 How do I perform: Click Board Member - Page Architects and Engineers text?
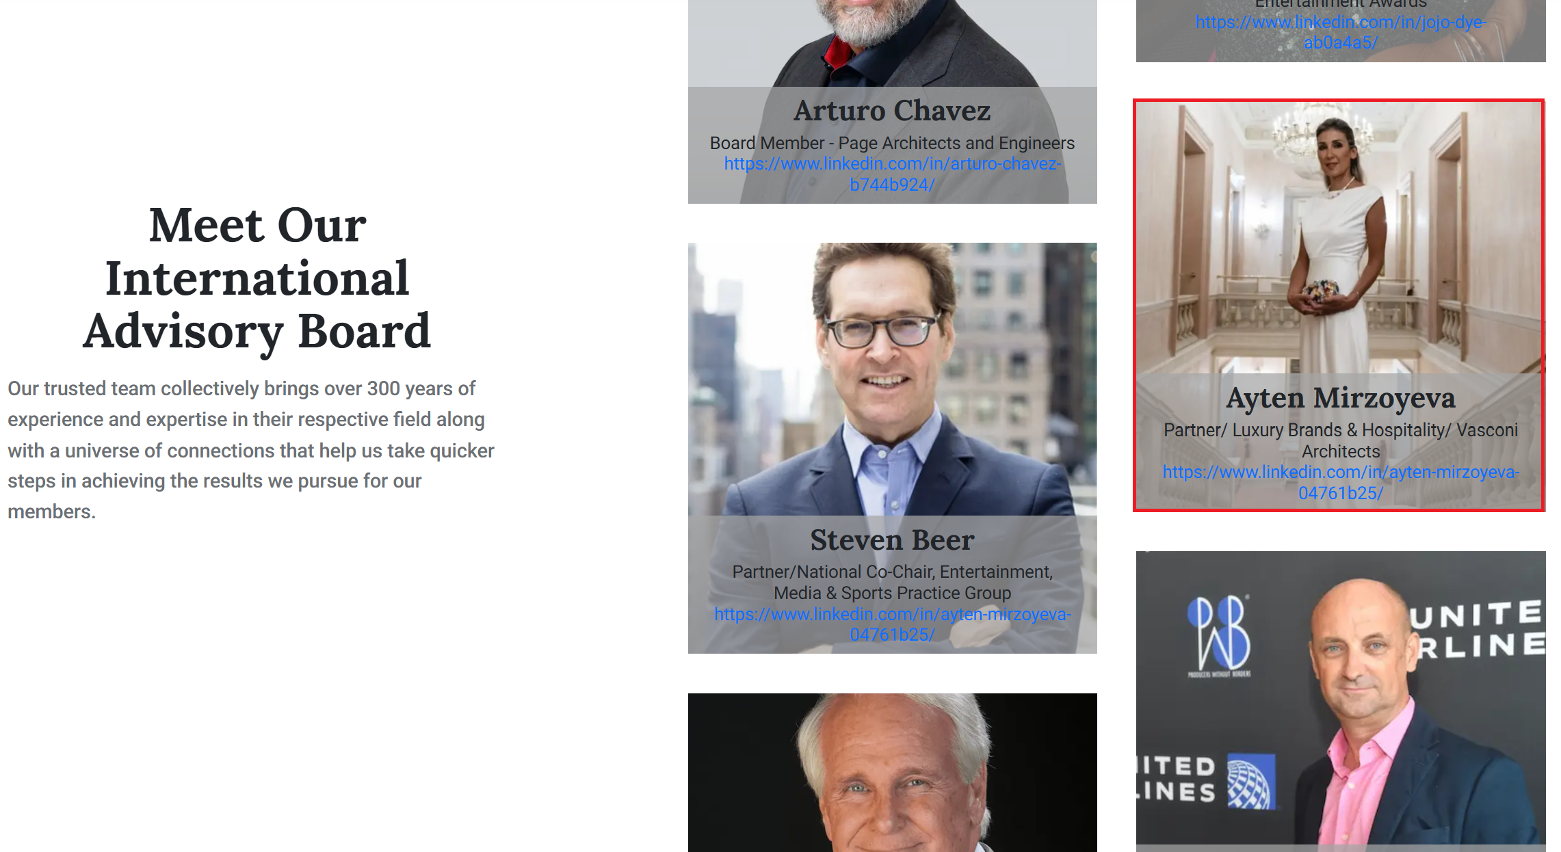[x=892, y=143]
